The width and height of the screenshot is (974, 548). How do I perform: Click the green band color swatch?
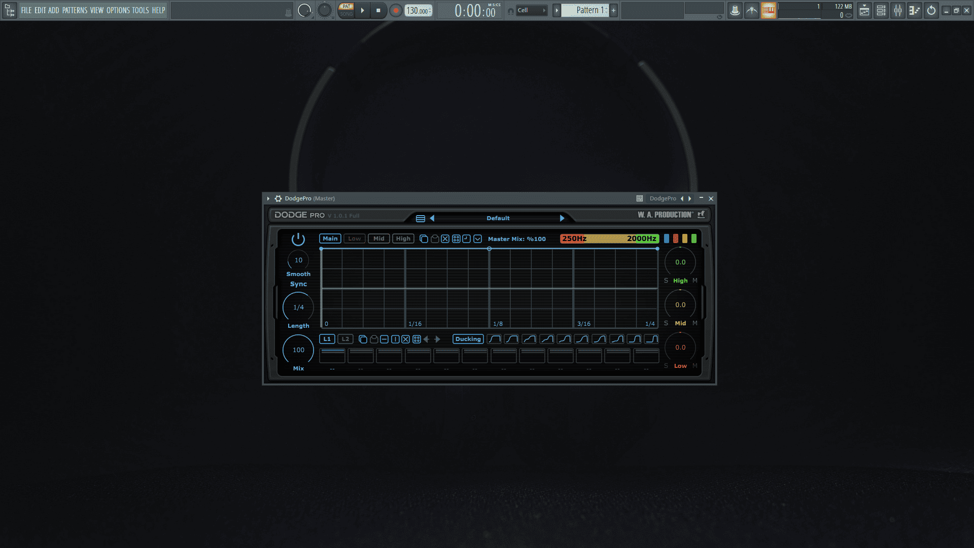tap(694, 238)
